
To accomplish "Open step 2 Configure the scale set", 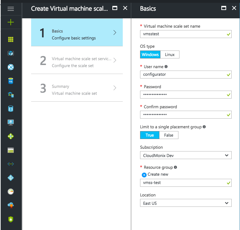I will pyautogui.click(x=77, y=60).
